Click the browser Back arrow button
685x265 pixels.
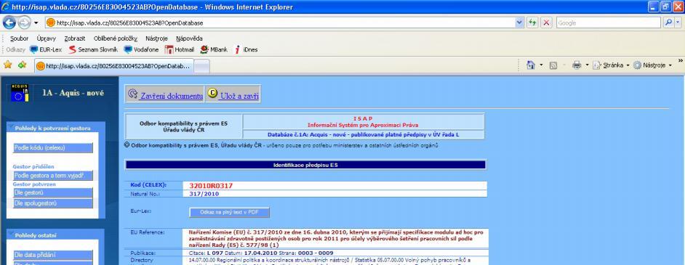tap(9, 23)
